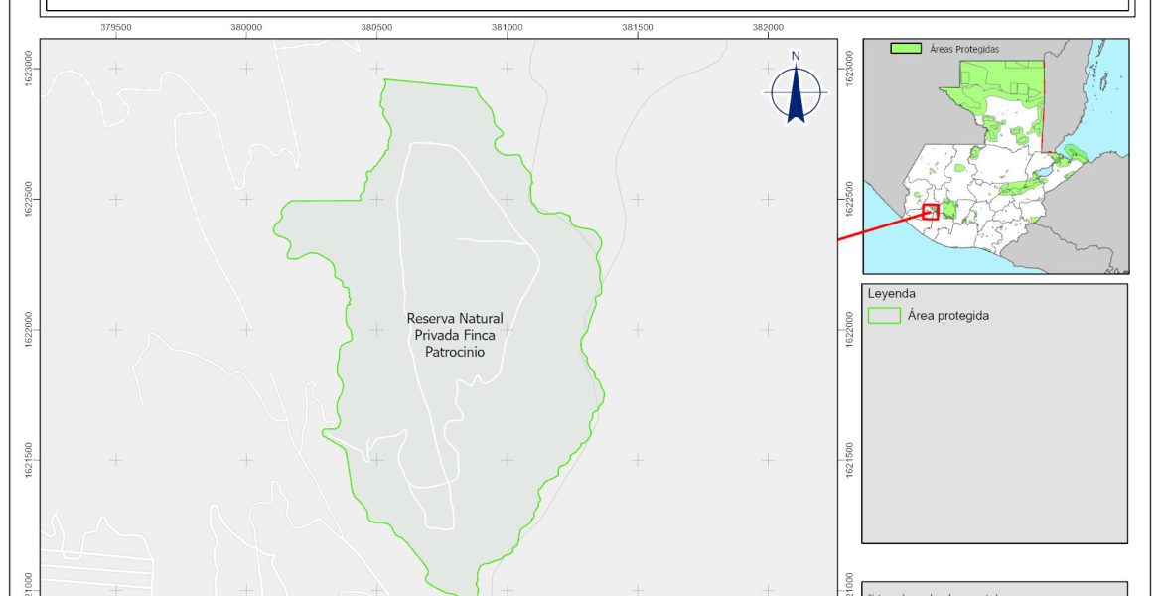Click the 1622500 coordinate label on left edge

[x=28, y=199]
